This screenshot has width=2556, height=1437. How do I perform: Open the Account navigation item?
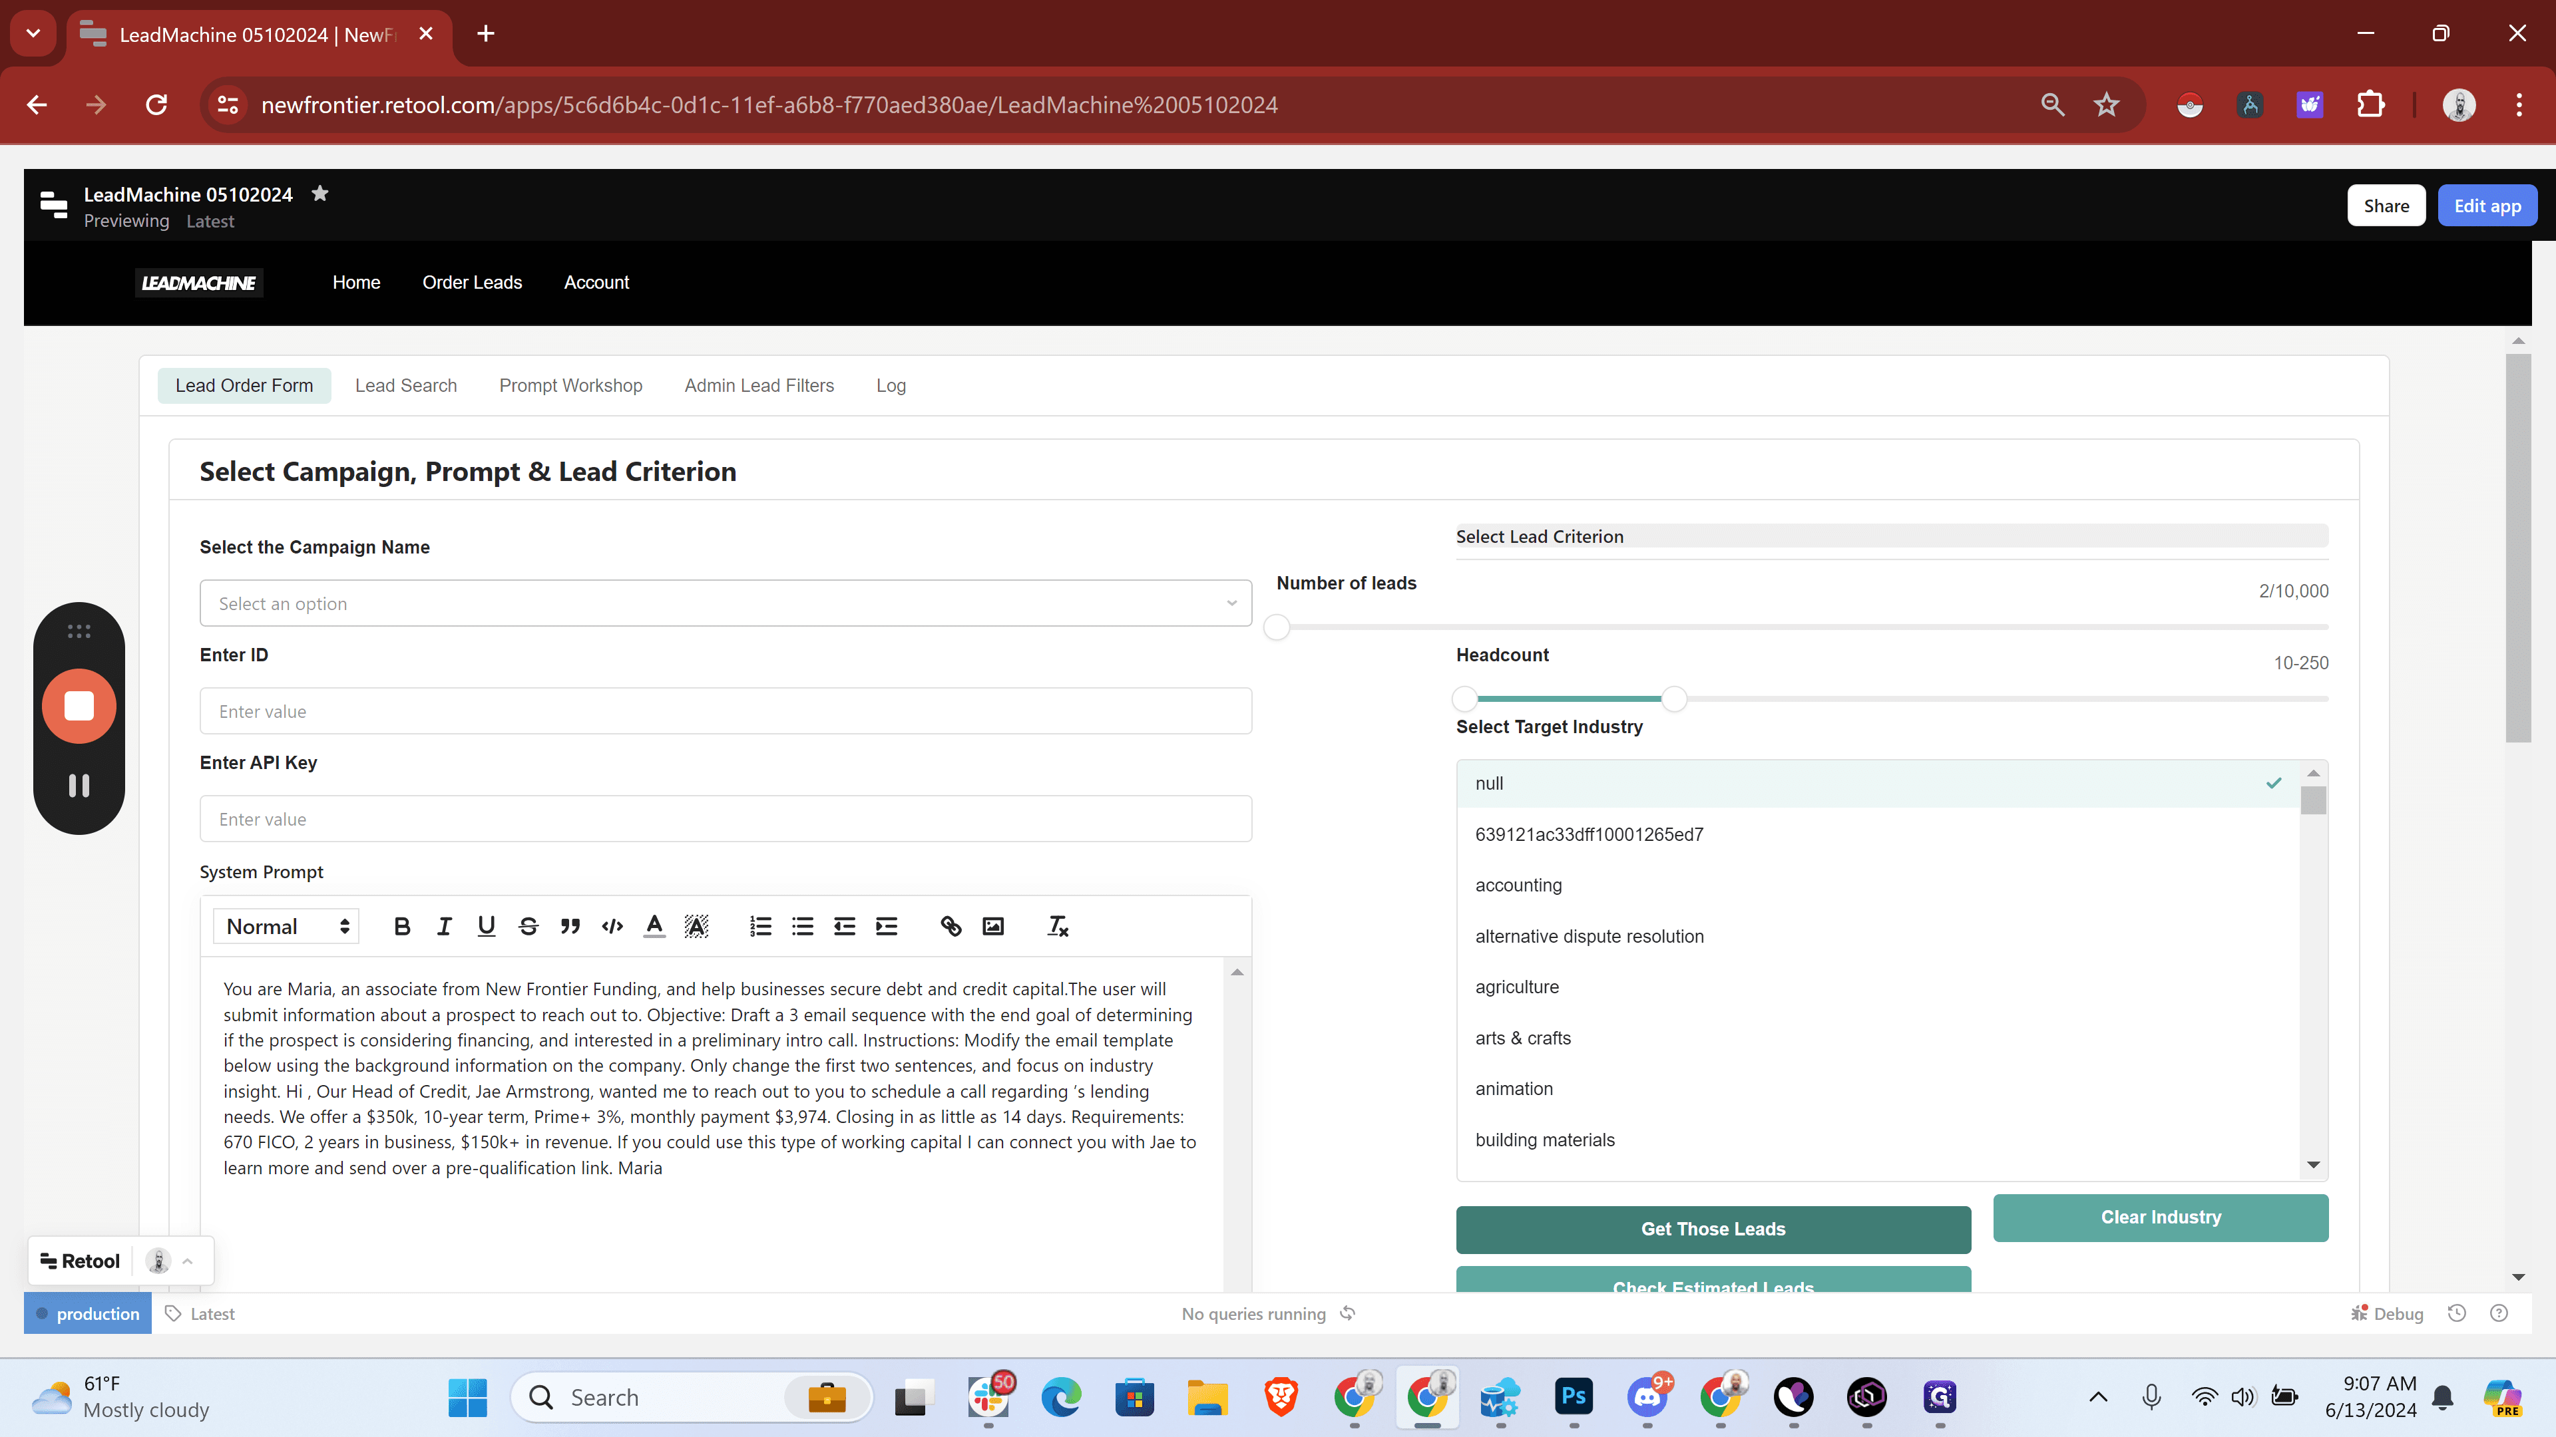coord(596,283)
